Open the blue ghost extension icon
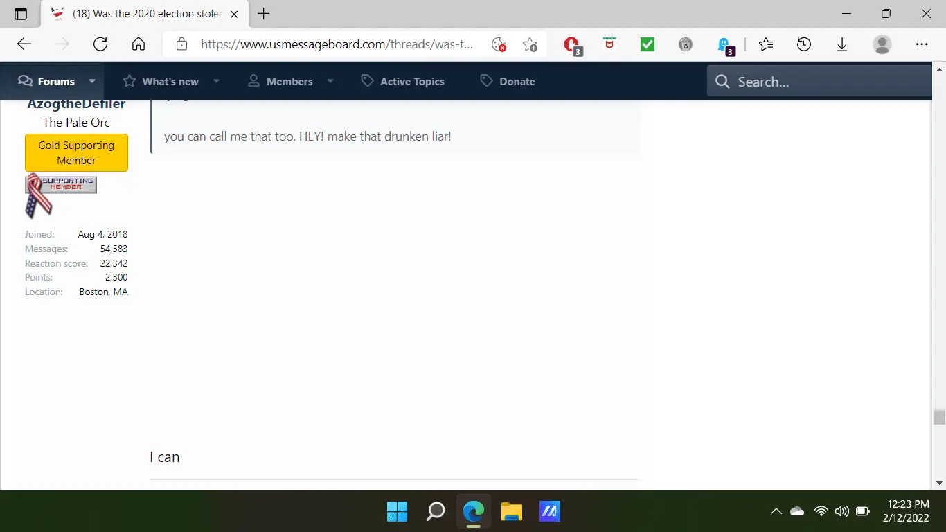The width and height of the screenshot is (946, 532). tap(725, 45)
